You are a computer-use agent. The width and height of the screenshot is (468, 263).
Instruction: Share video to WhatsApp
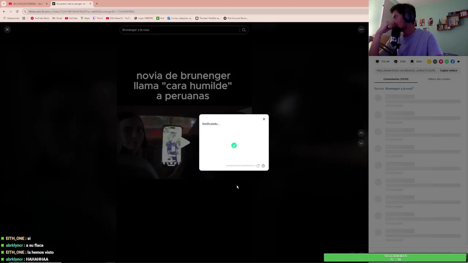point(447,61)
